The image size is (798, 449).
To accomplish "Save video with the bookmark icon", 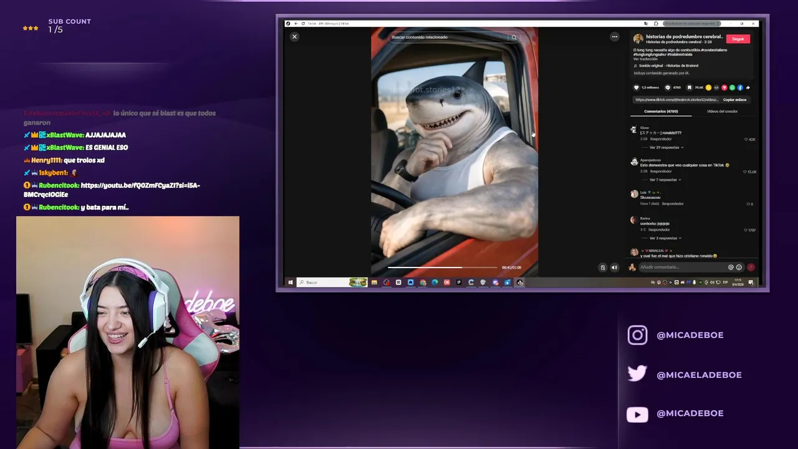I will tap(690, 87).
